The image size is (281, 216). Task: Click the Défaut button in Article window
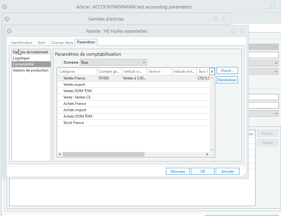(x=268, y=143)
